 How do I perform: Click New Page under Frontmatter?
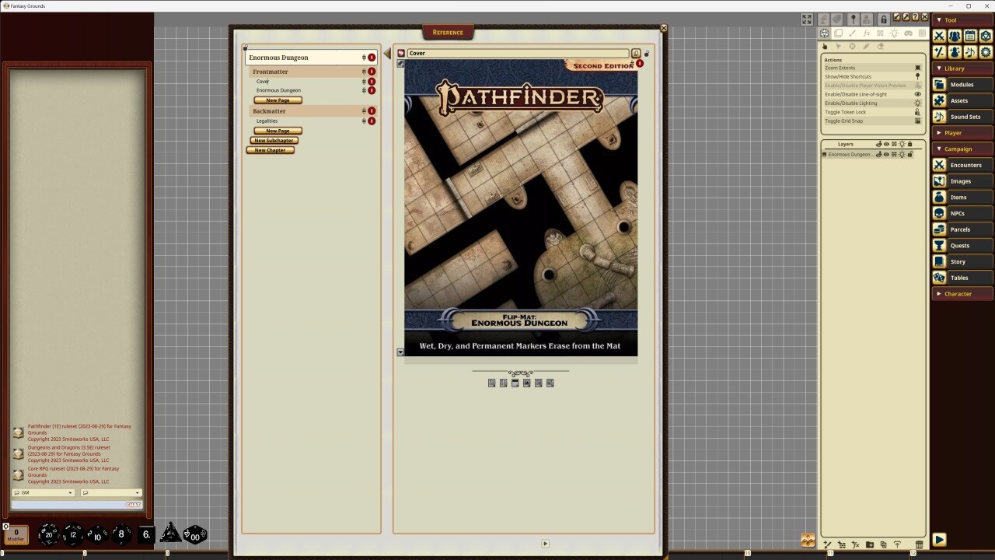277,100
